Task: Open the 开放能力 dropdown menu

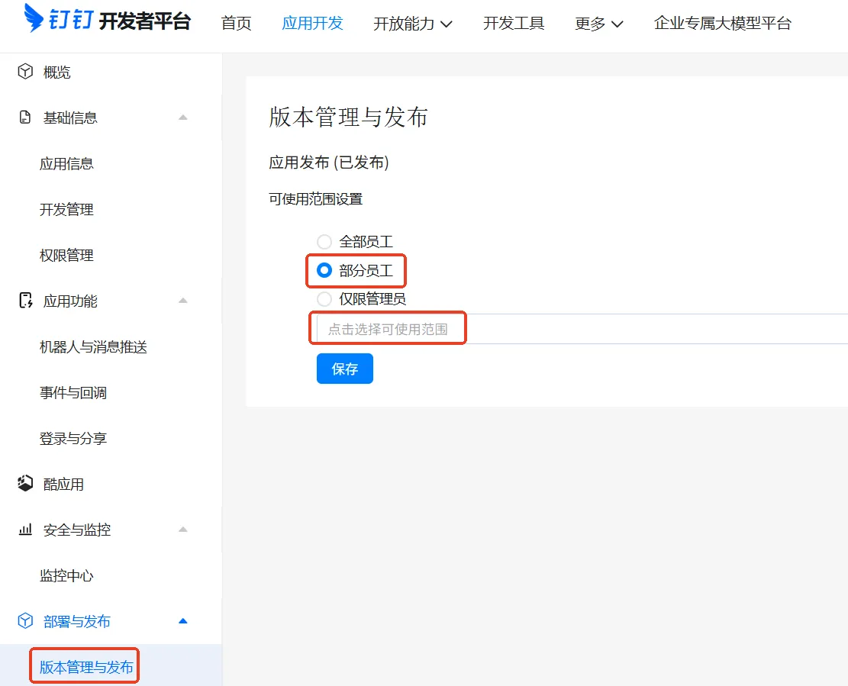Action: [x=412, y=24]
